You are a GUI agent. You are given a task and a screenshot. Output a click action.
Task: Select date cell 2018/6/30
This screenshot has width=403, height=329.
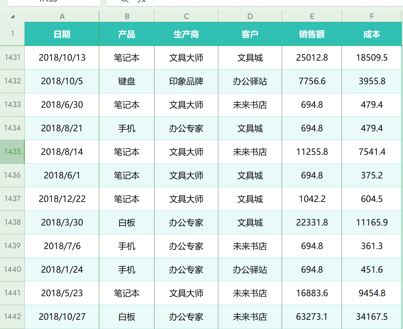tap(62, 105)
